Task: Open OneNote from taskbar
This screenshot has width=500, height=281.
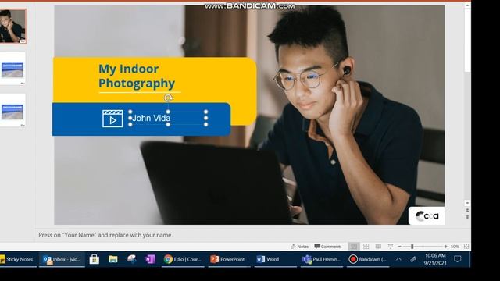Action: click(x=150, y=259)
